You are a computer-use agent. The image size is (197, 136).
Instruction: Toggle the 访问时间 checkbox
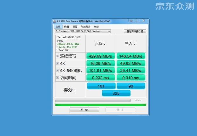(x=57, y=77)
